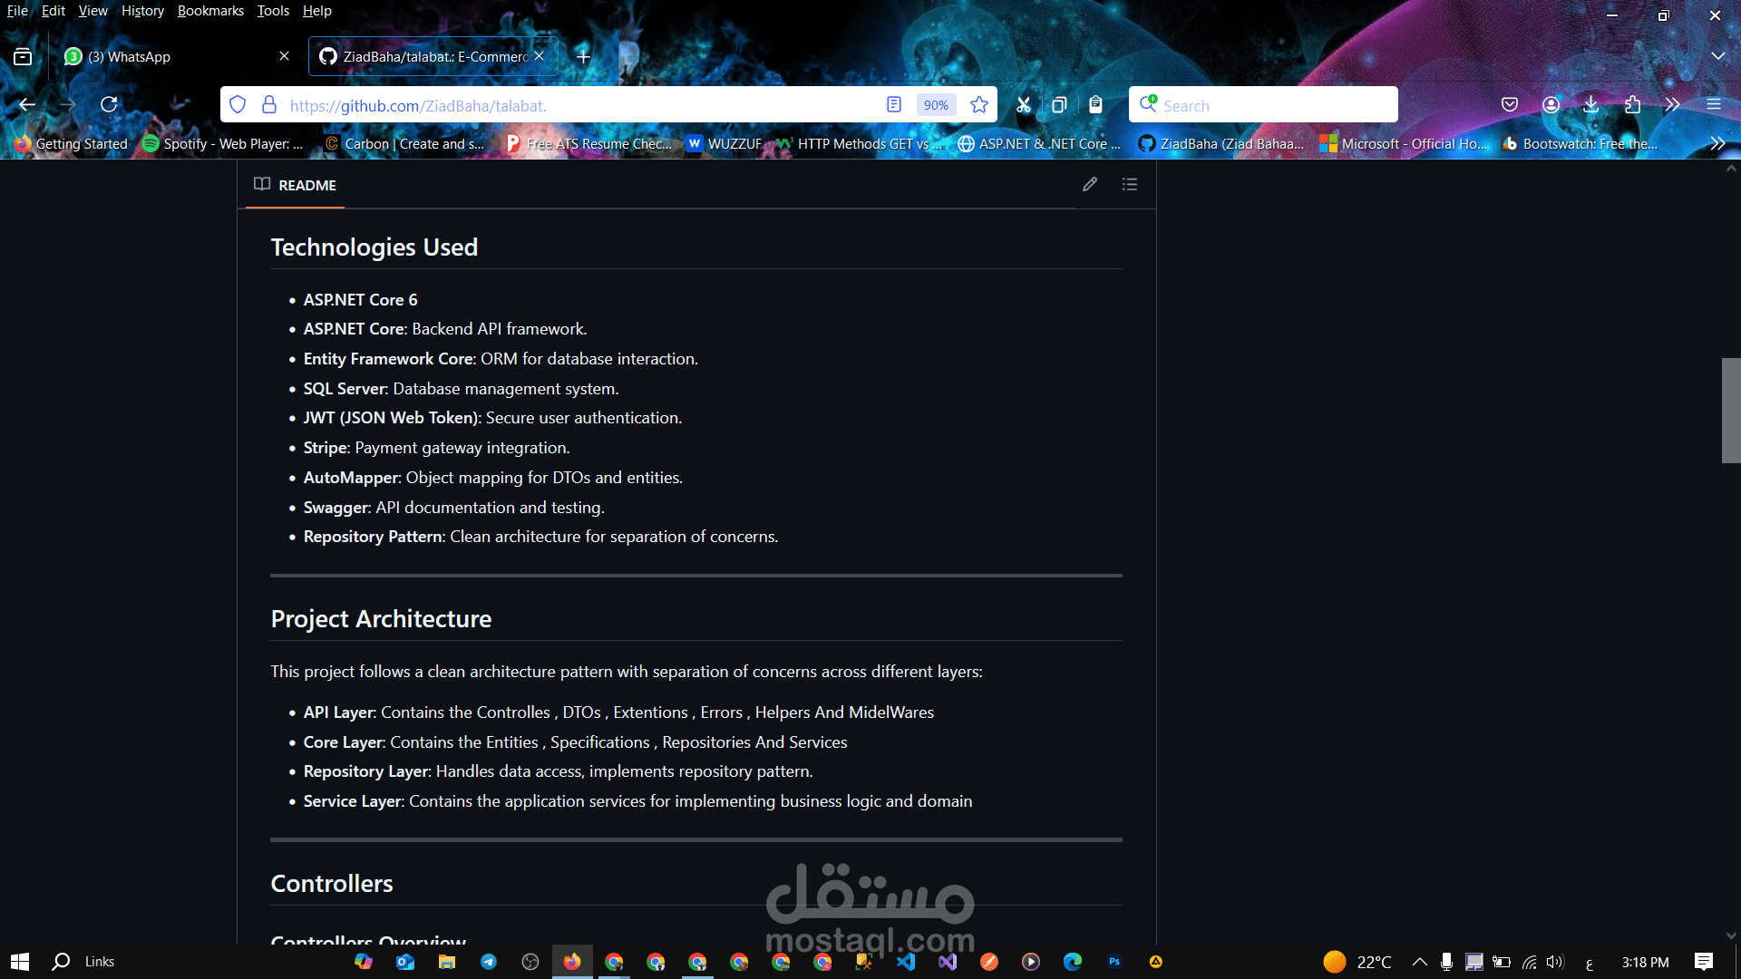Reset the 90% zoom level badge
1741x979 pixels.
(x=936, y=105)
